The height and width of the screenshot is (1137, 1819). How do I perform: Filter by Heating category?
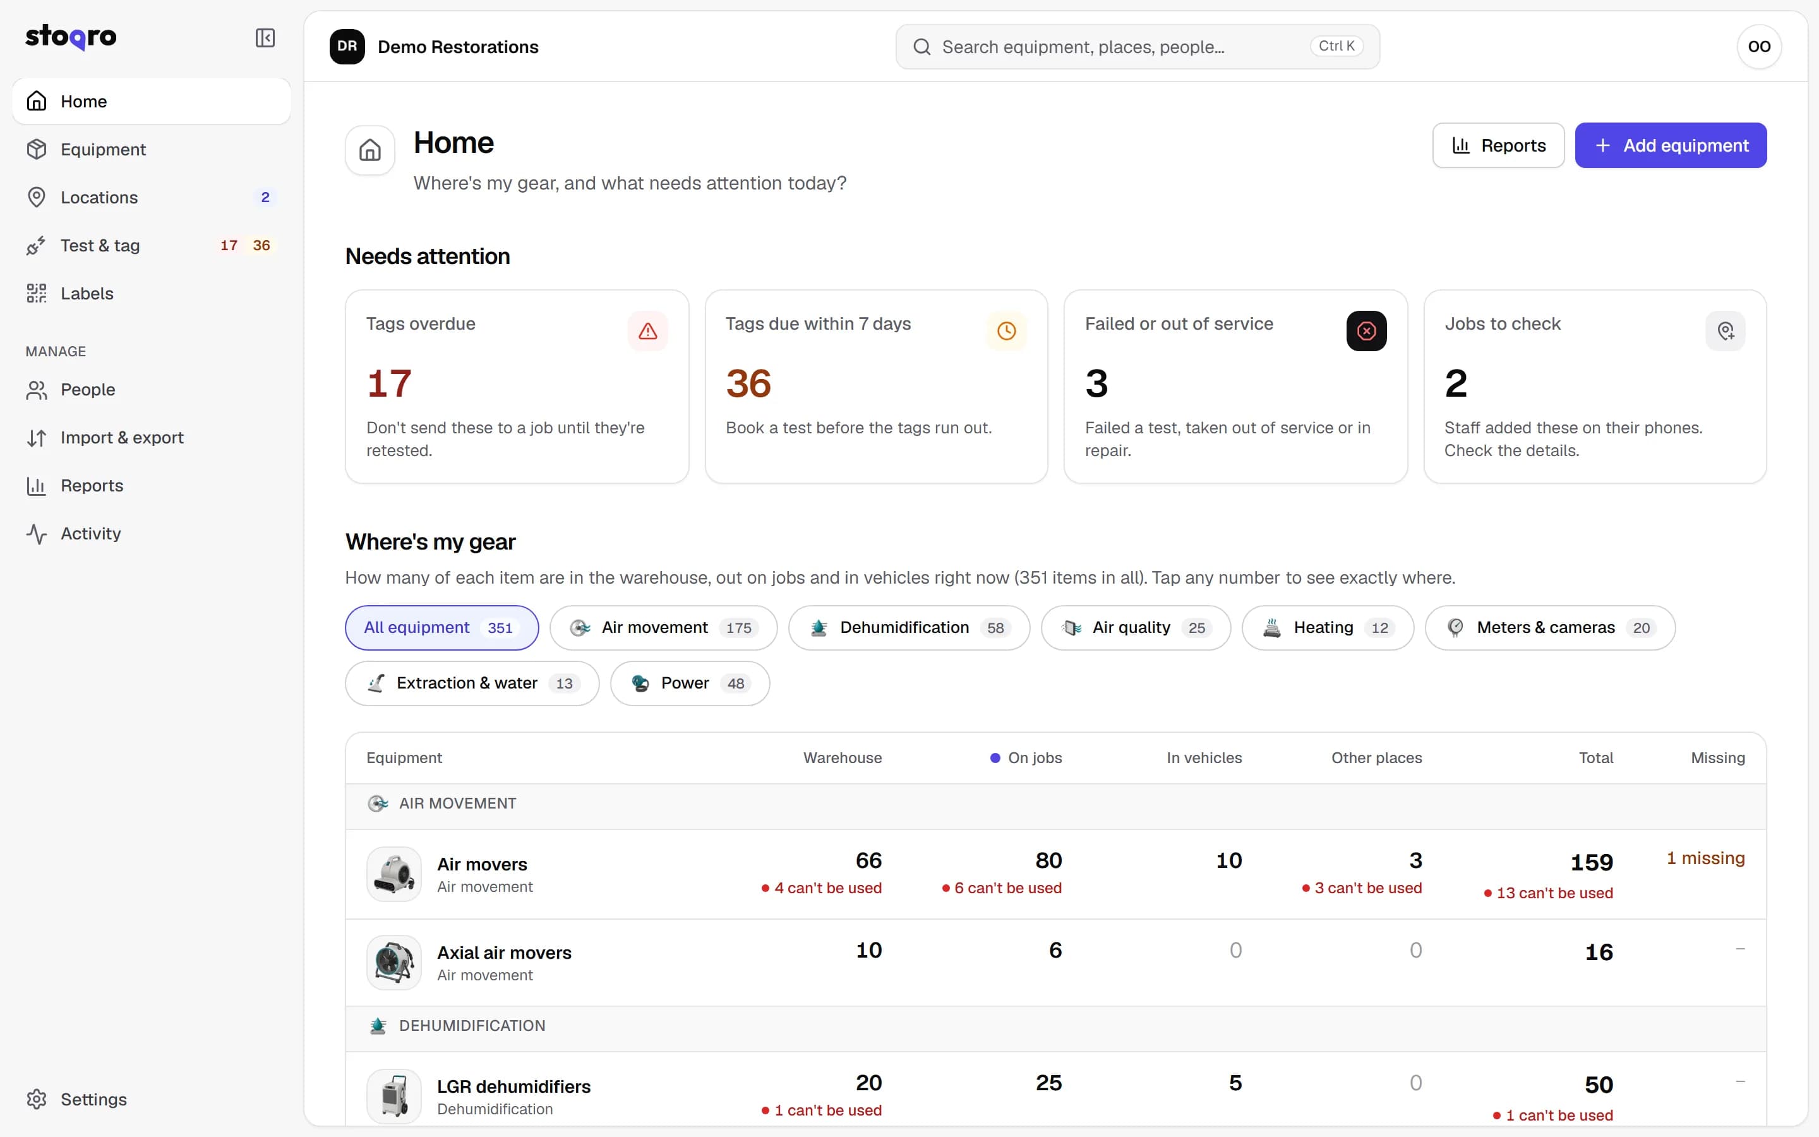click(x=1328, y=628)
